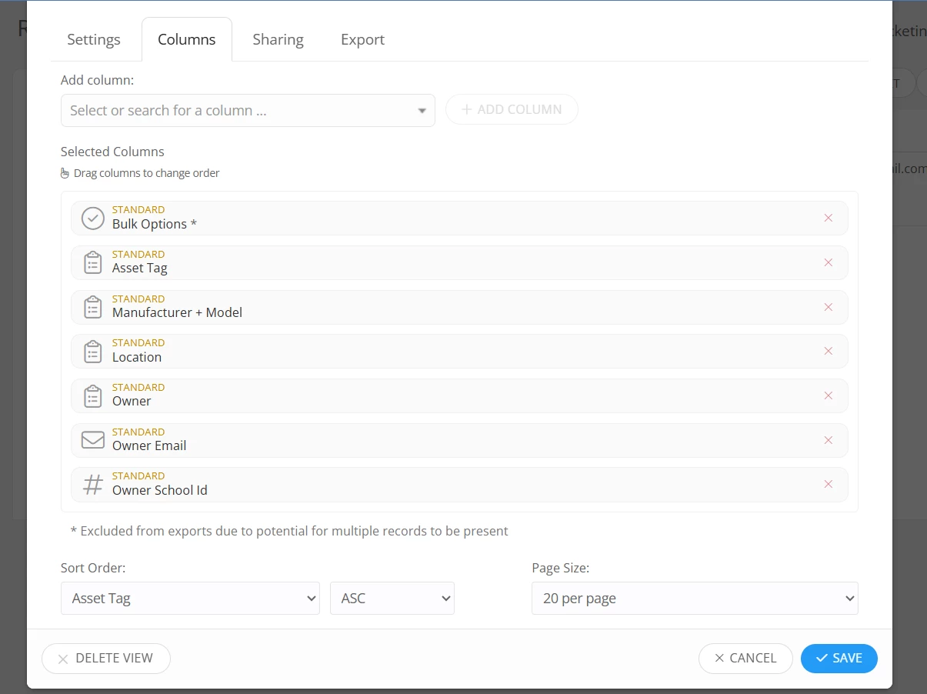Click the Owner Email label
Screen dimensions: 927x694
tap(149, 445)
